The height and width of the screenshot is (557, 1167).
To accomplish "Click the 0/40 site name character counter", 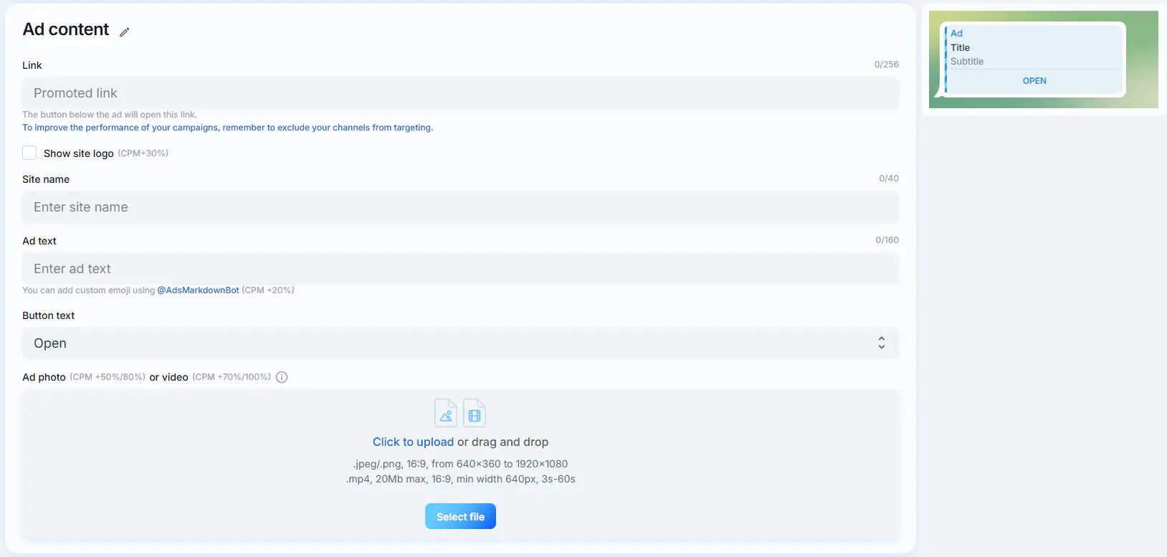I will [889, 178].
